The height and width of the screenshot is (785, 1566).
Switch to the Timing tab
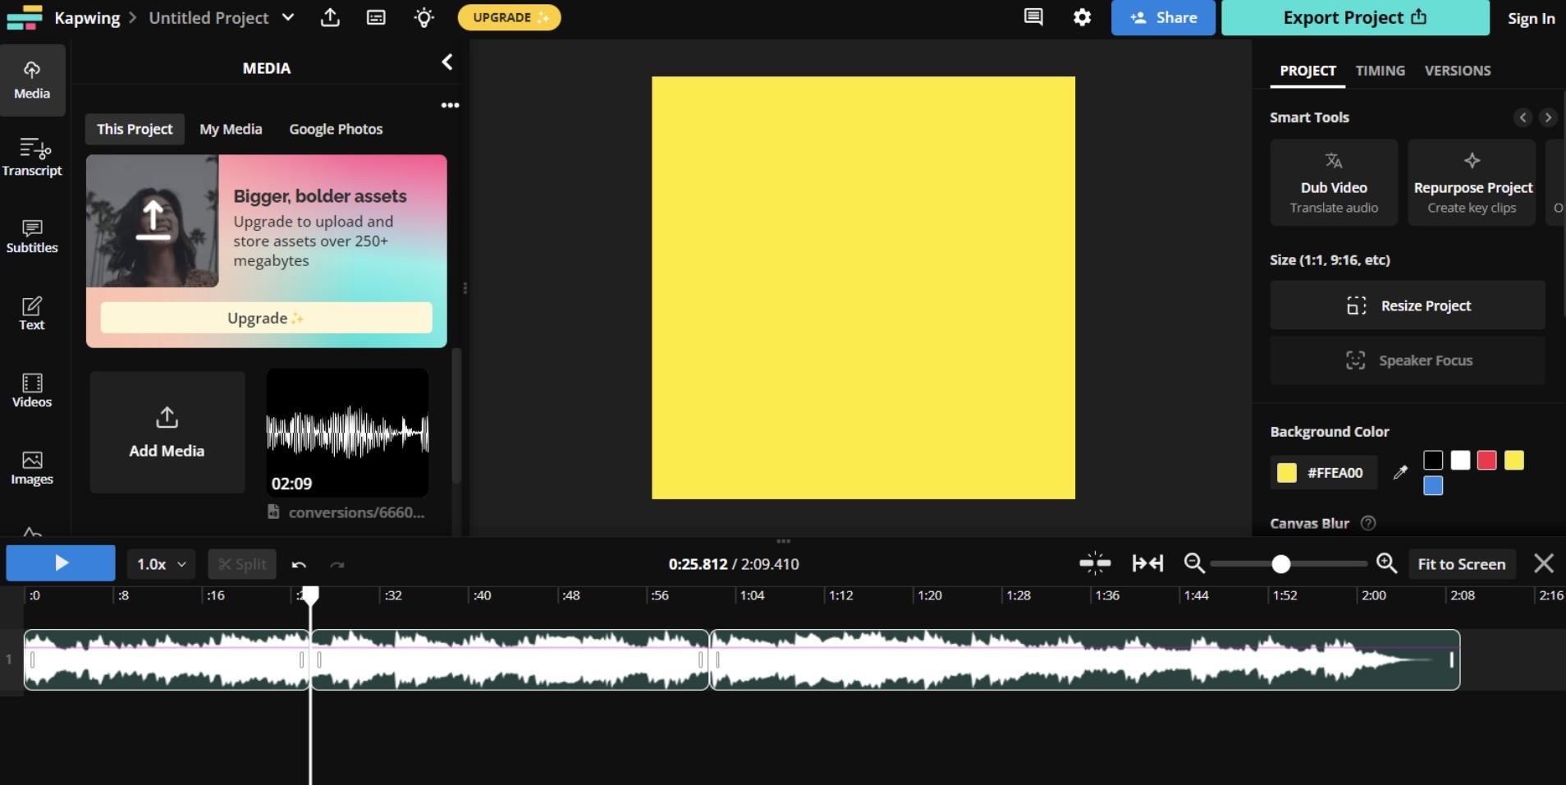click(1380, 71)
